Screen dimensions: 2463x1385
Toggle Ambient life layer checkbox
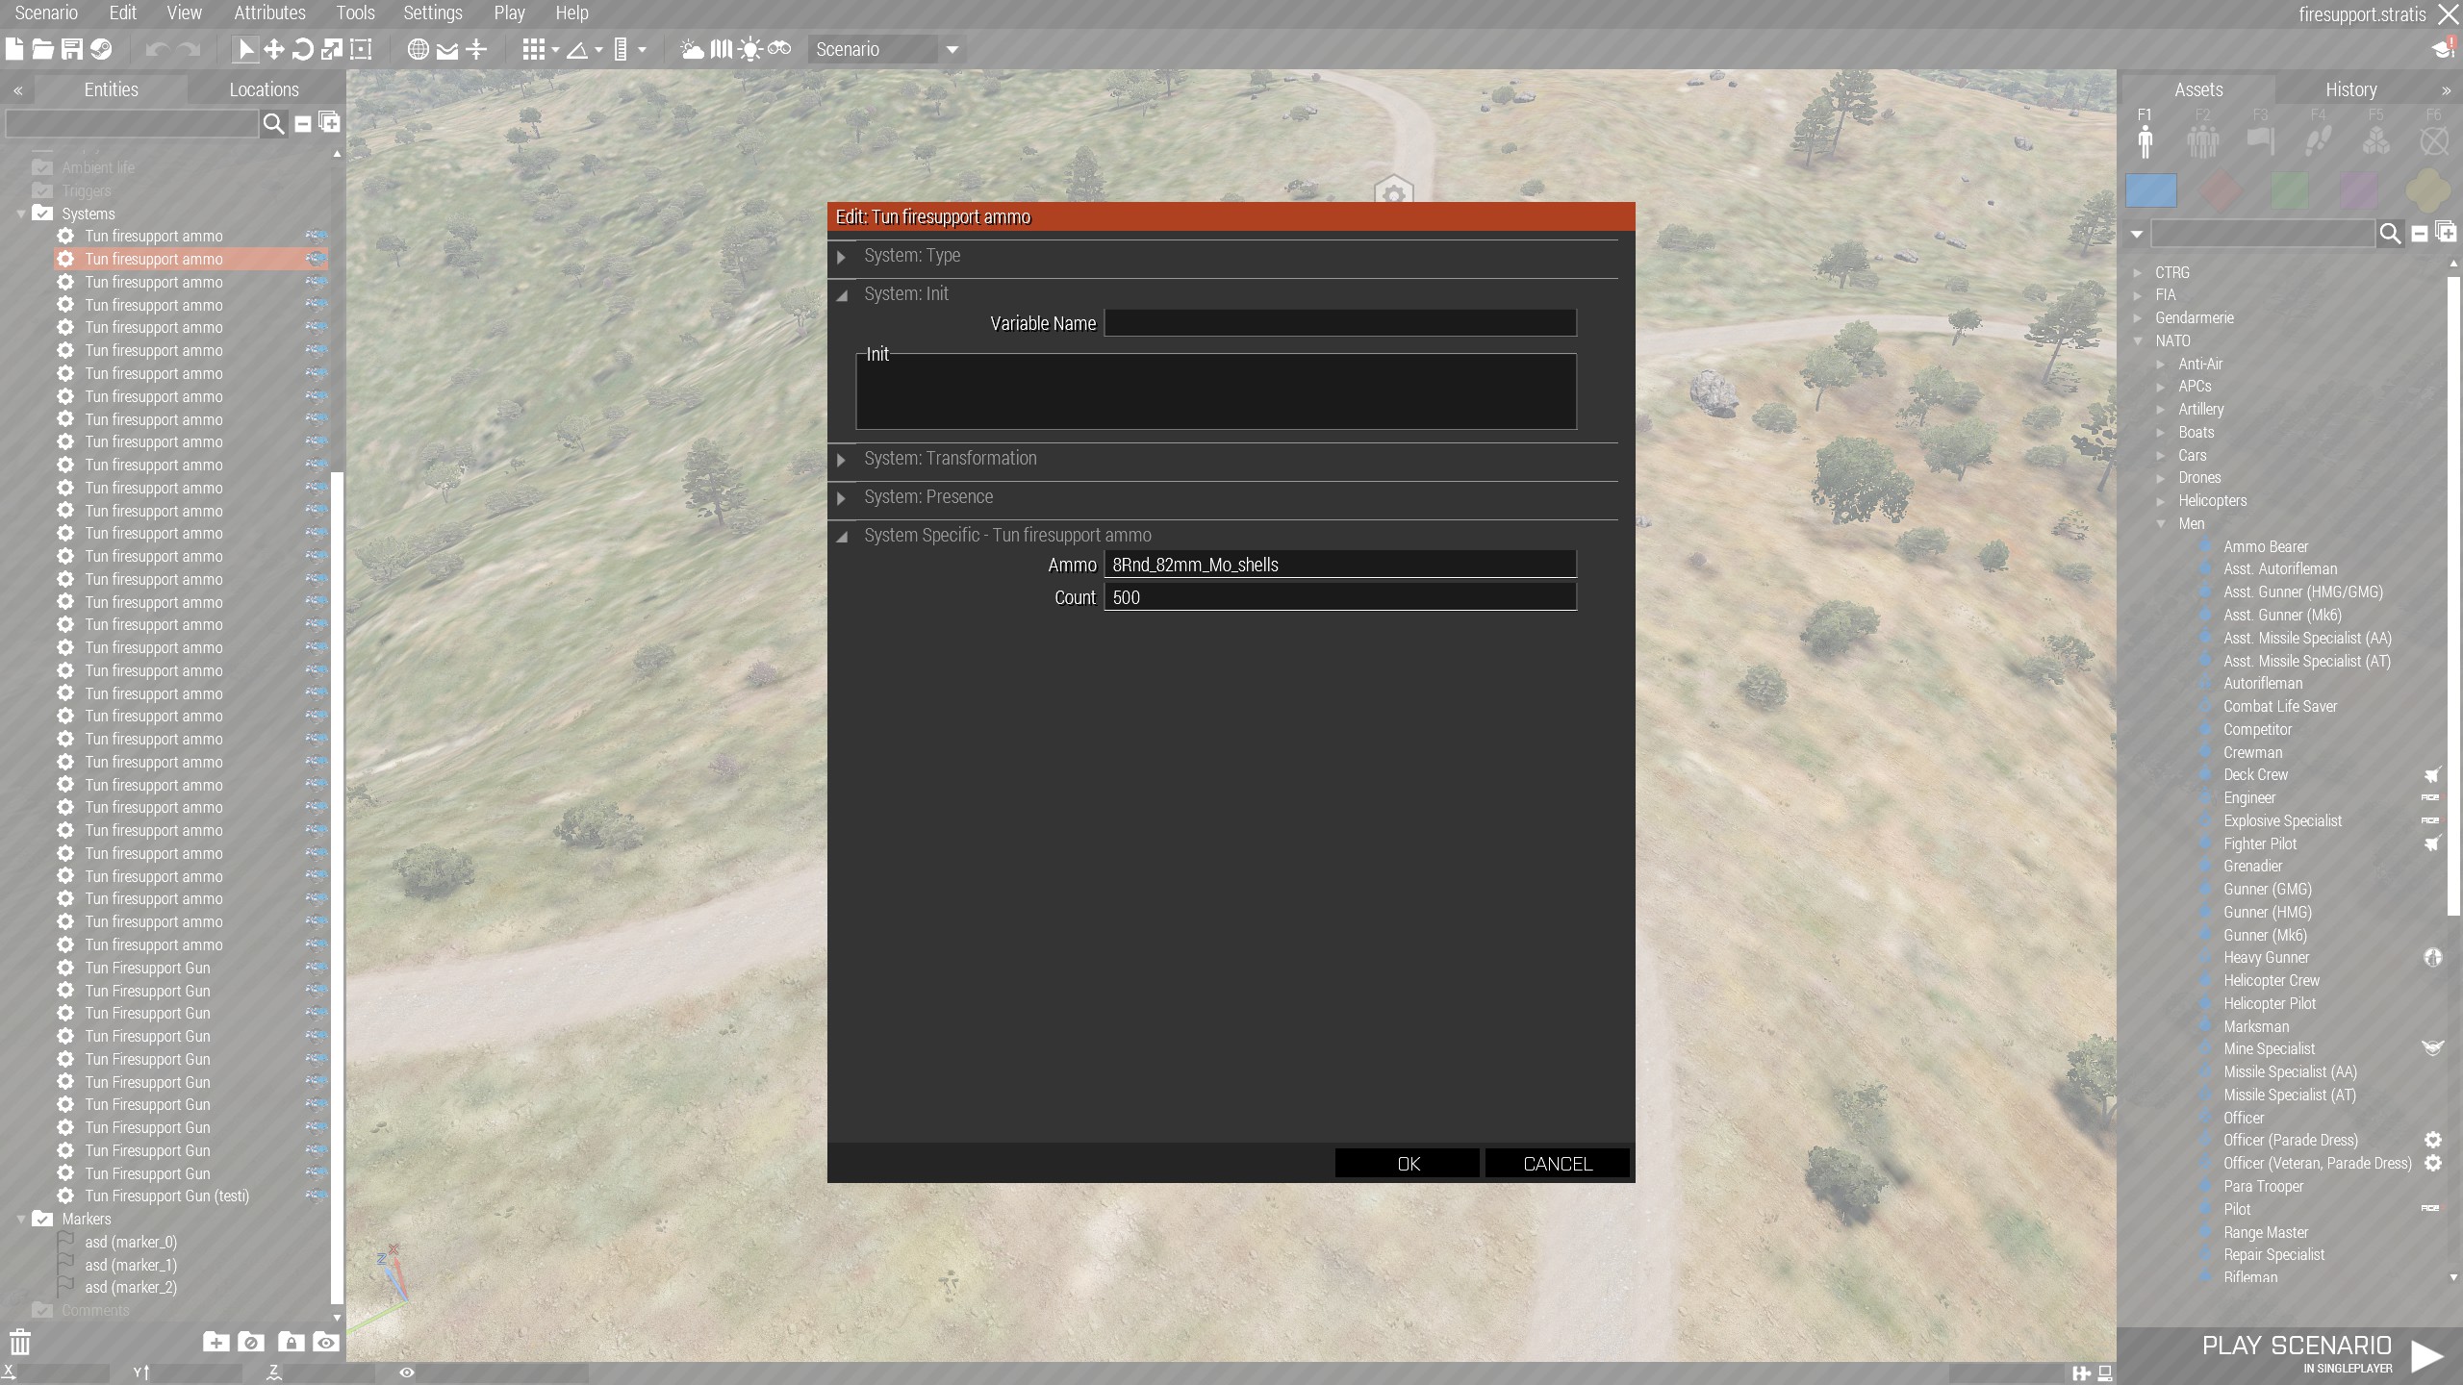[42, 167]
